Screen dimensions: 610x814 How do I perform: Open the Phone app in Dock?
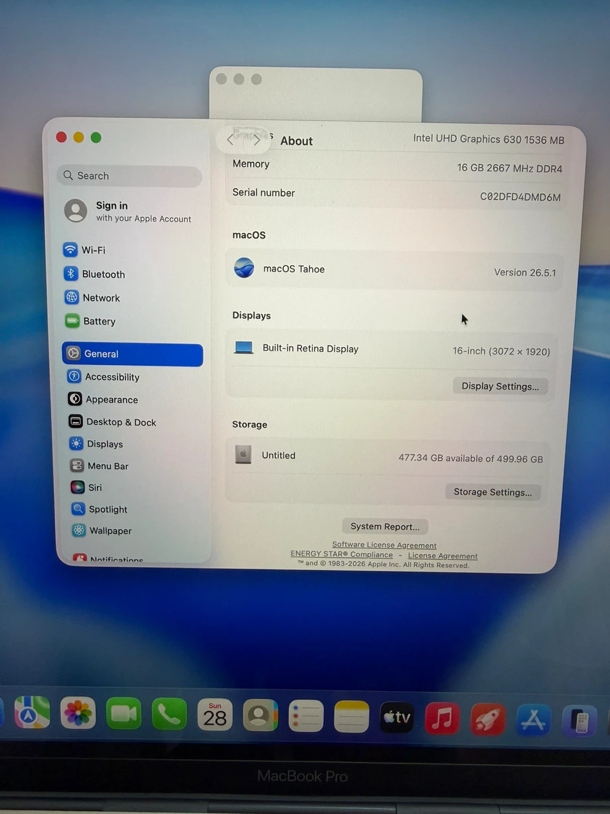(169, 715)
